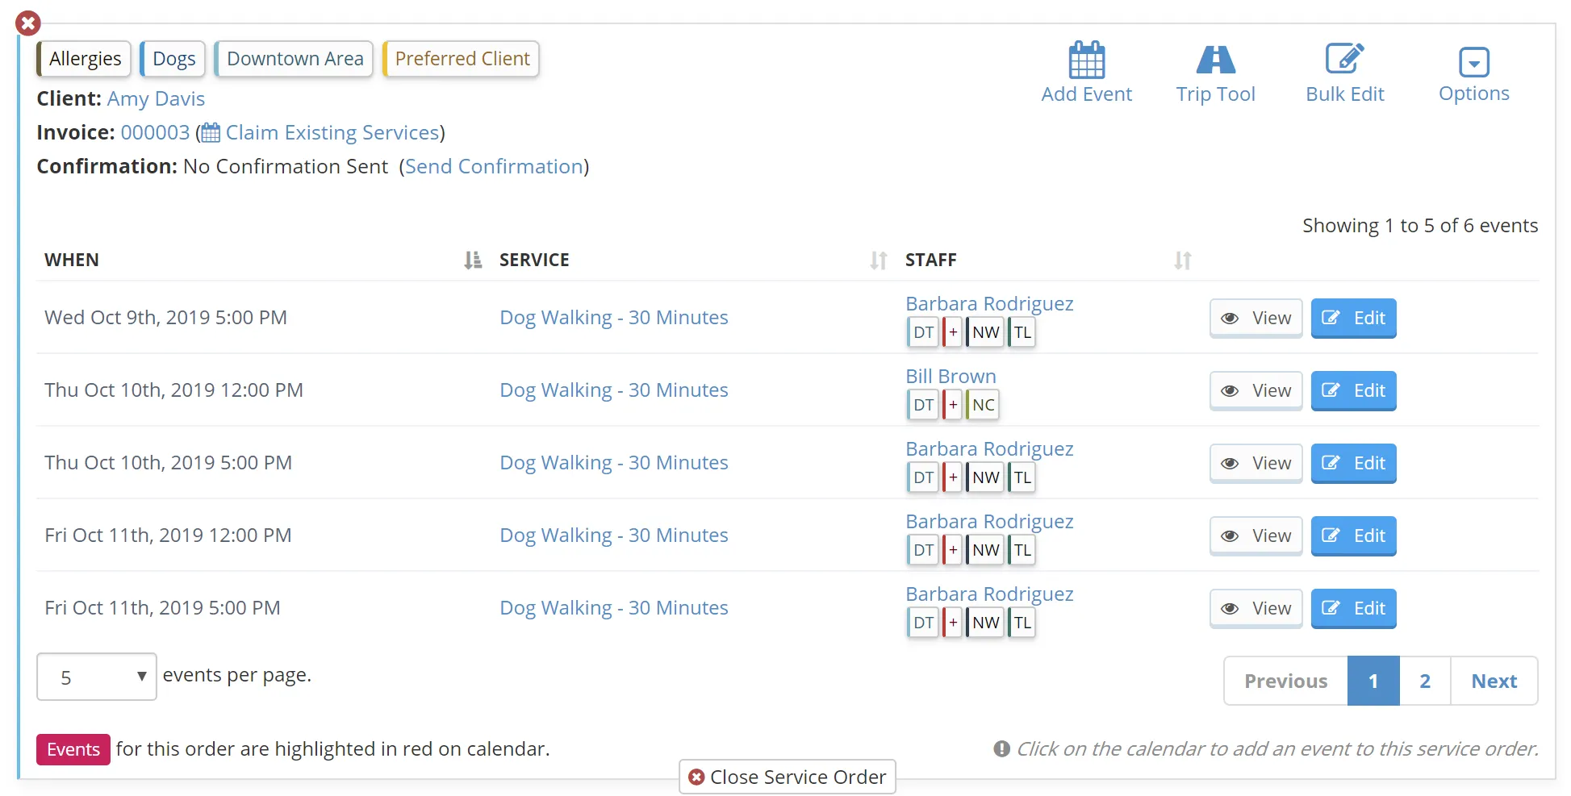Go to page 2 of events
The width and height of the screenshot is (1571, 796).
pyautogui.click(x=1425, y=681)
